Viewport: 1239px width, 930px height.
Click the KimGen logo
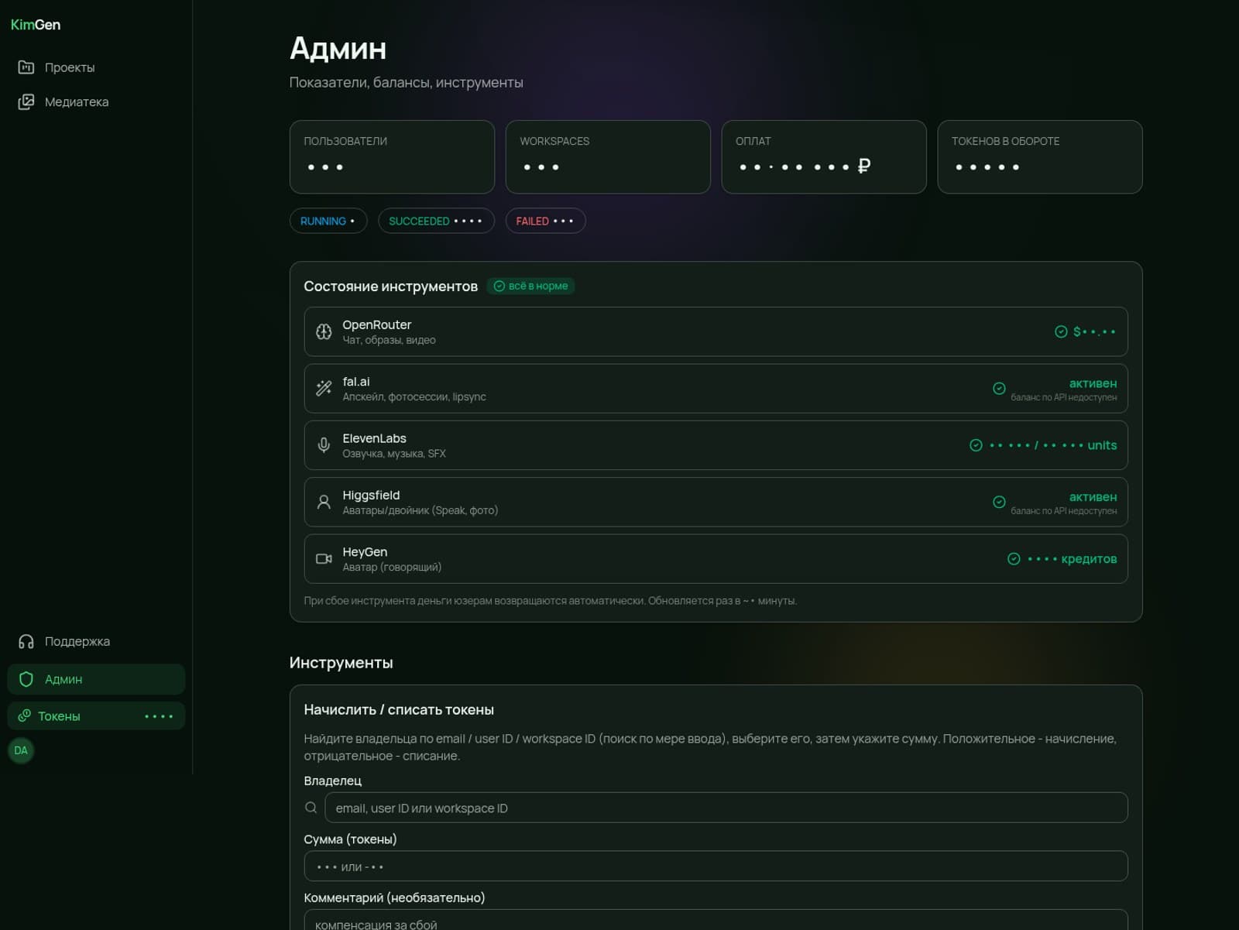tap(36, 25)
